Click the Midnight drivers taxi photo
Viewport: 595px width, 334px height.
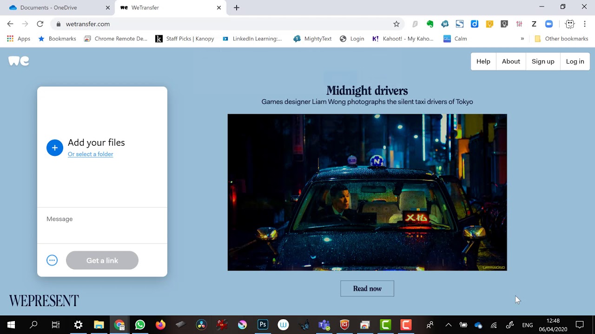click(x=367, y=192)
